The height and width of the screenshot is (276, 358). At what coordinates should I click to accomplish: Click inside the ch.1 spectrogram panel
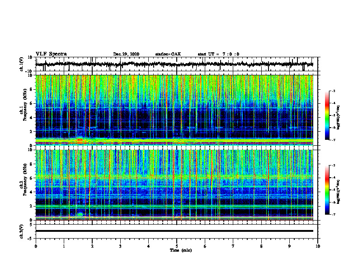point(174,110)
